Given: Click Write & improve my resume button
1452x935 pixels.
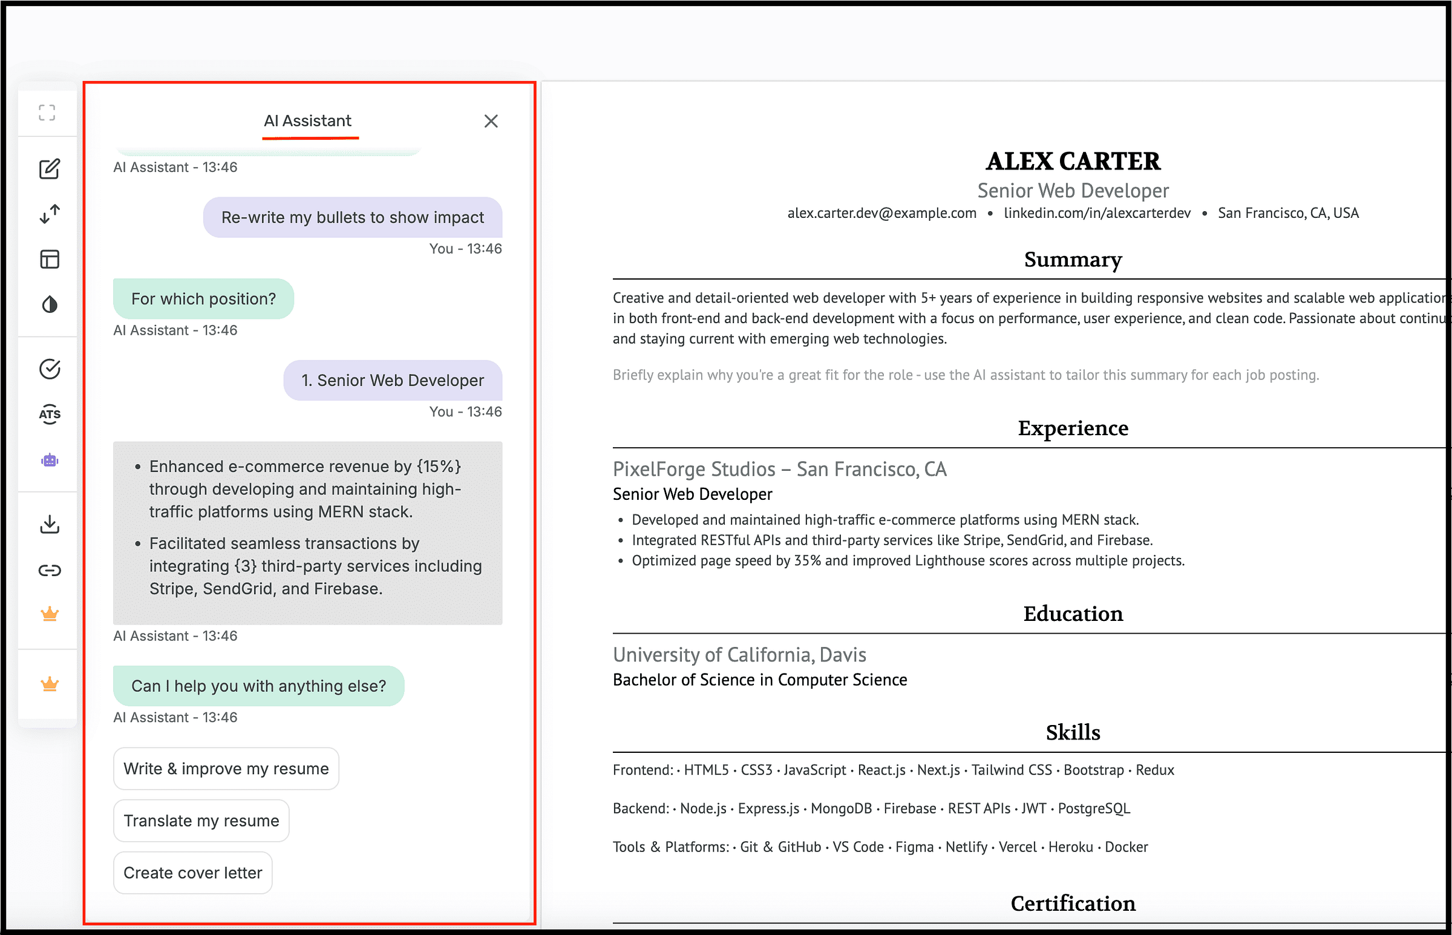Looking at the screenshot, I should click(x=226, y=769).
